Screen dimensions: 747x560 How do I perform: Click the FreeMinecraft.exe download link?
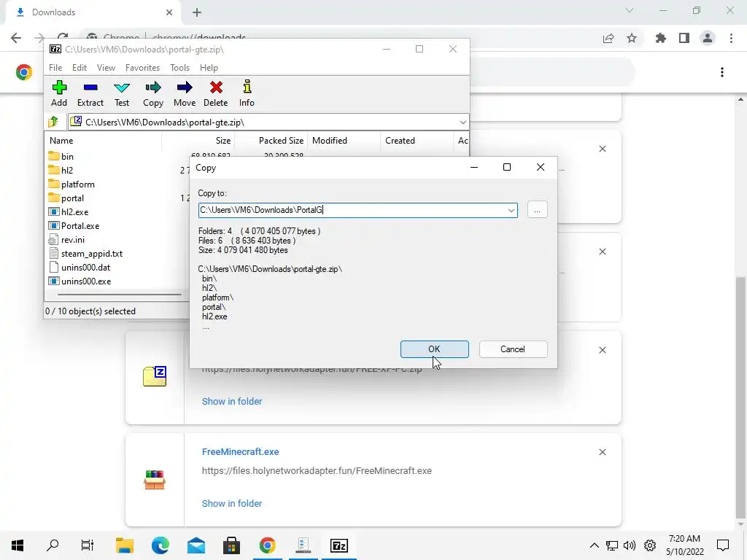tap(241, 451)
